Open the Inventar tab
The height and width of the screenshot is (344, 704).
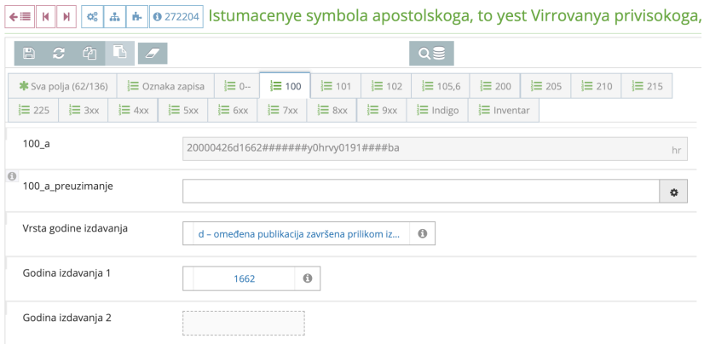coord(504,111)
